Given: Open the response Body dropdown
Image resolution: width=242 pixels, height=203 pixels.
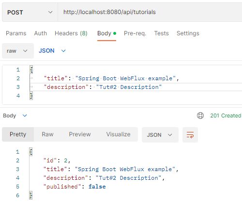Looking at the screenshot, I should [15, 116].
